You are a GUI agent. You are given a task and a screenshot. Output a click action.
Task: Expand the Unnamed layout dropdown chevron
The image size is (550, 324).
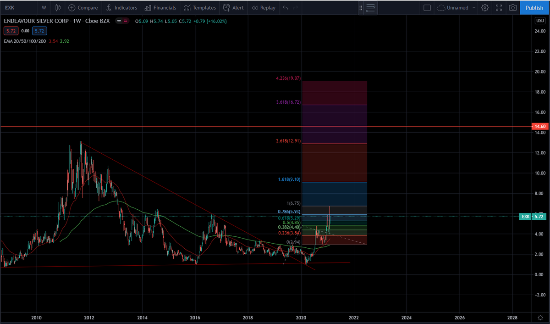tap(474, 7)
